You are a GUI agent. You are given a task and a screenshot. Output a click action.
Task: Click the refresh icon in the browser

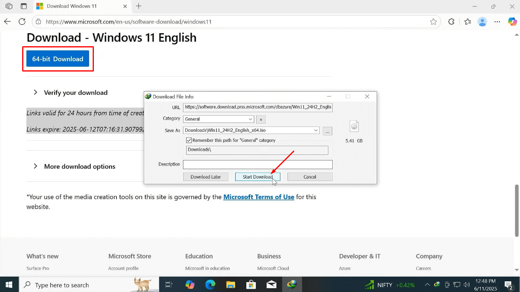point(22,22)
